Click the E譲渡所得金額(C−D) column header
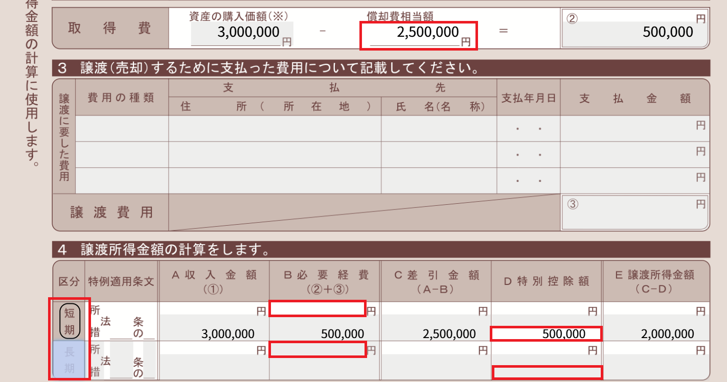The width and height of the screenshot is (727, 382). 656,281
